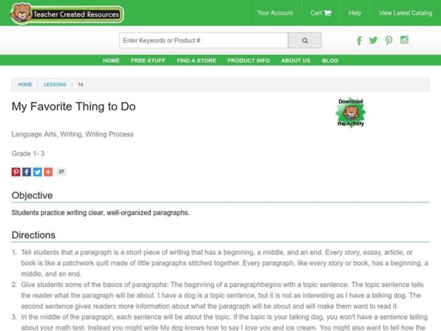The height and width of the screenshot is (331, 441).
Task: Share lesson on Facebook
Action: 26,172
